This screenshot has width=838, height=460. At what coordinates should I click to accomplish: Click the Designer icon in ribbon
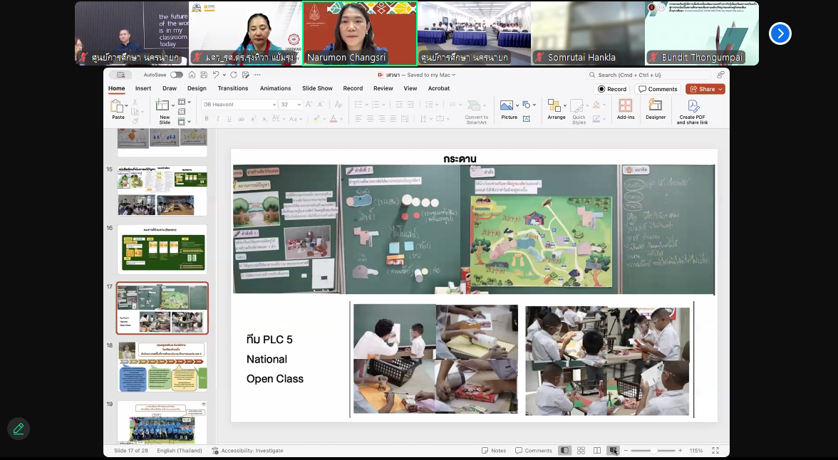(x=655, y=109)
